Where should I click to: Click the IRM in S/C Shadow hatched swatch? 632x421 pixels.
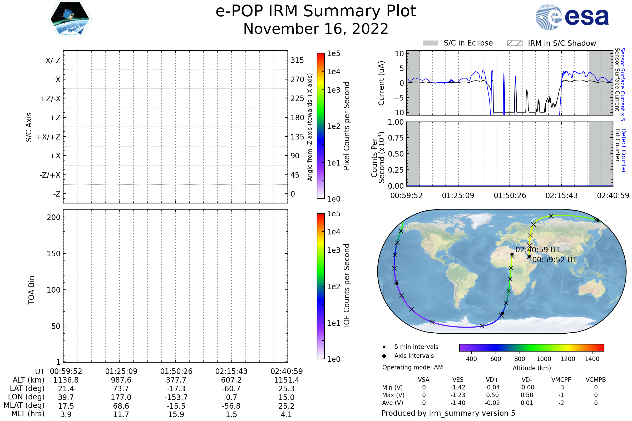[515, 43]
